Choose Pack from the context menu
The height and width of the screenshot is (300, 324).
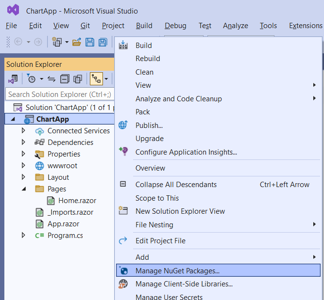pyautogui.click(x=218, y=112)
